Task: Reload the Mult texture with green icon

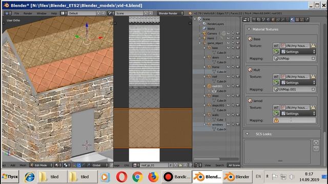Action: click(276, 83)
